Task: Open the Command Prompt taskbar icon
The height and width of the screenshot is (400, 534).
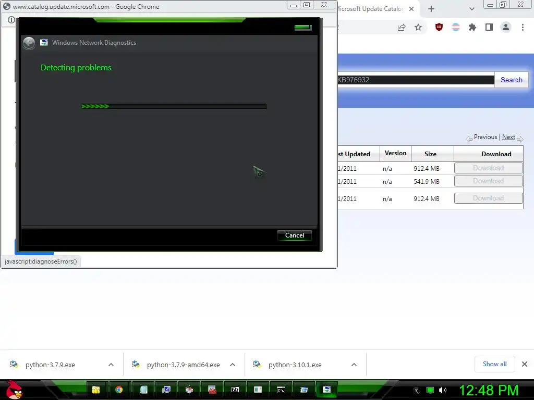Action: (x=281, y=390)
